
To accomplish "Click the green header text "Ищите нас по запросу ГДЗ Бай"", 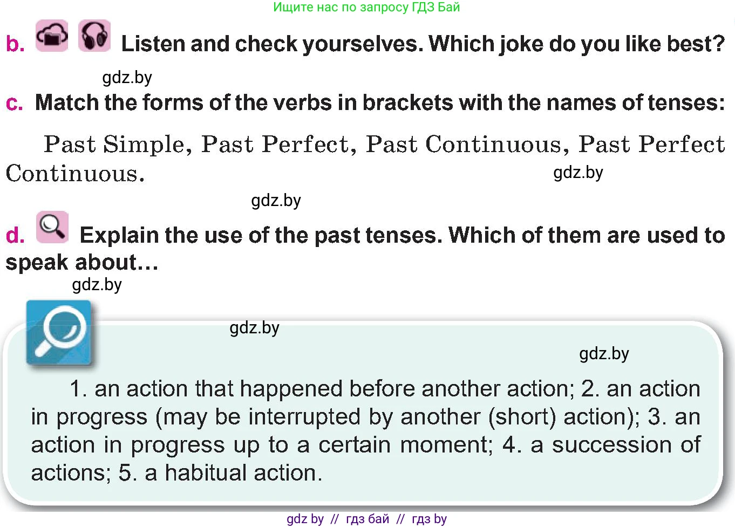I will [366, 8].
